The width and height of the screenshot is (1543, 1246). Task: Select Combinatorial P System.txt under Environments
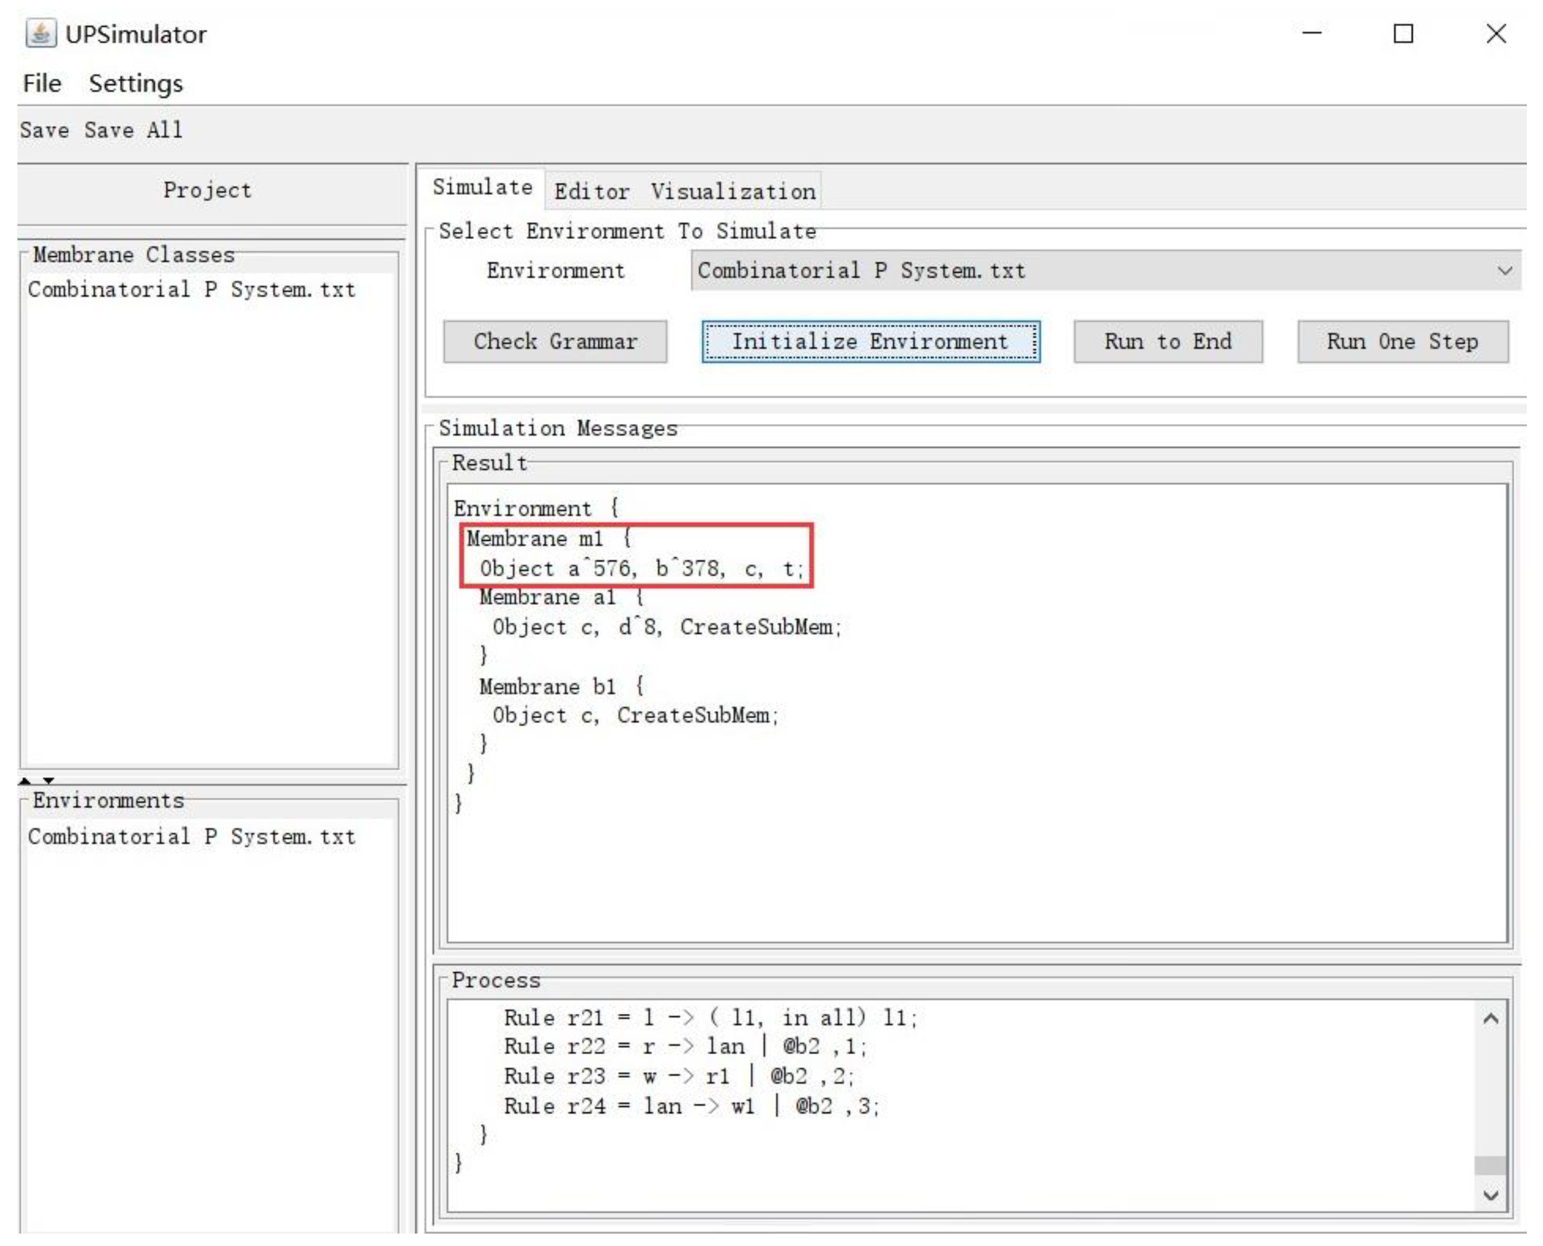tap(191, 836)
